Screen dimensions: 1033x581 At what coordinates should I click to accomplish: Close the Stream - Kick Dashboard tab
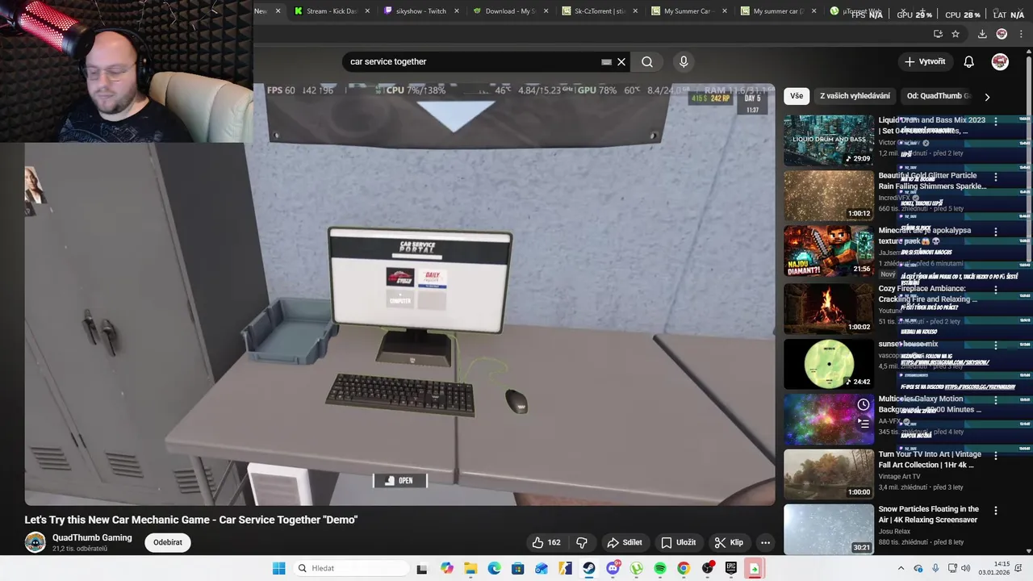coord(367,11)
